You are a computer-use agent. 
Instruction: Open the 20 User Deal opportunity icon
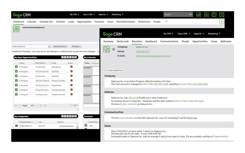(x=16, y=76)
